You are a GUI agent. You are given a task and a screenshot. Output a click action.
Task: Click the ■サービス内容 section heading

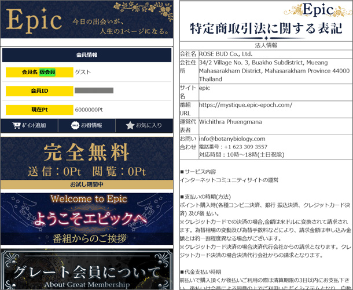pos(198,172)
